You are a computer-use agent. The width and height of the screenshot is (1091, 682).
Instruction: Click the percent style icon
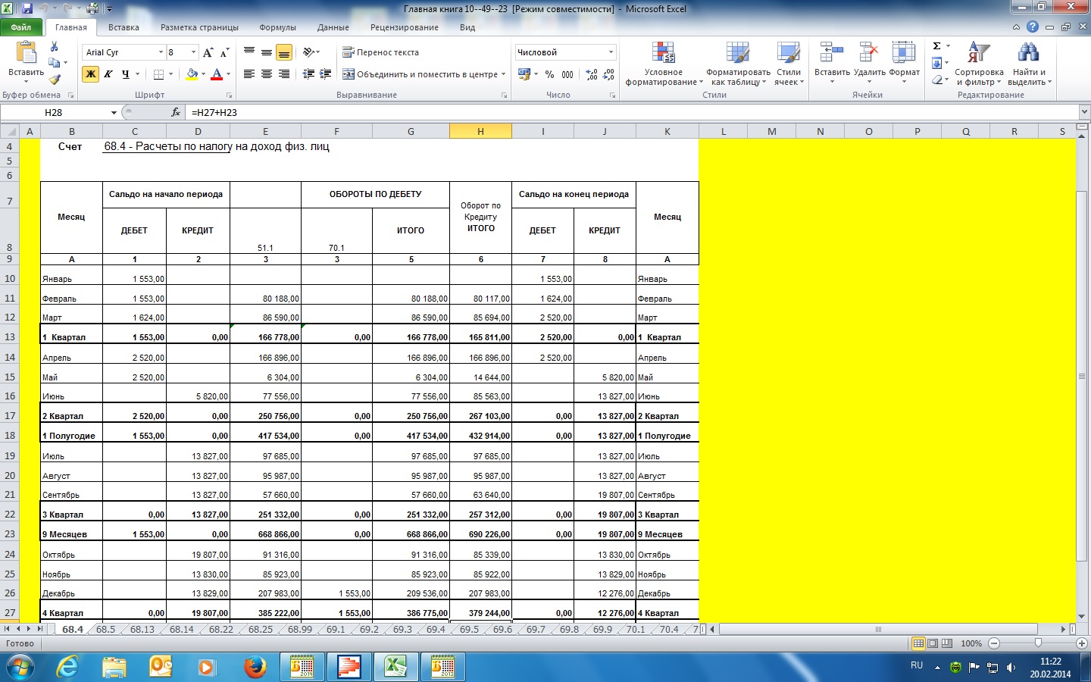point(549,74)
